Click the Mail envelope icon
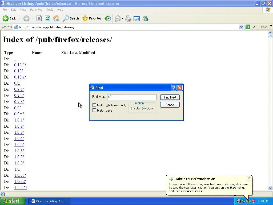The width and height of the screenshot is (273, 205). coord(118,18)
